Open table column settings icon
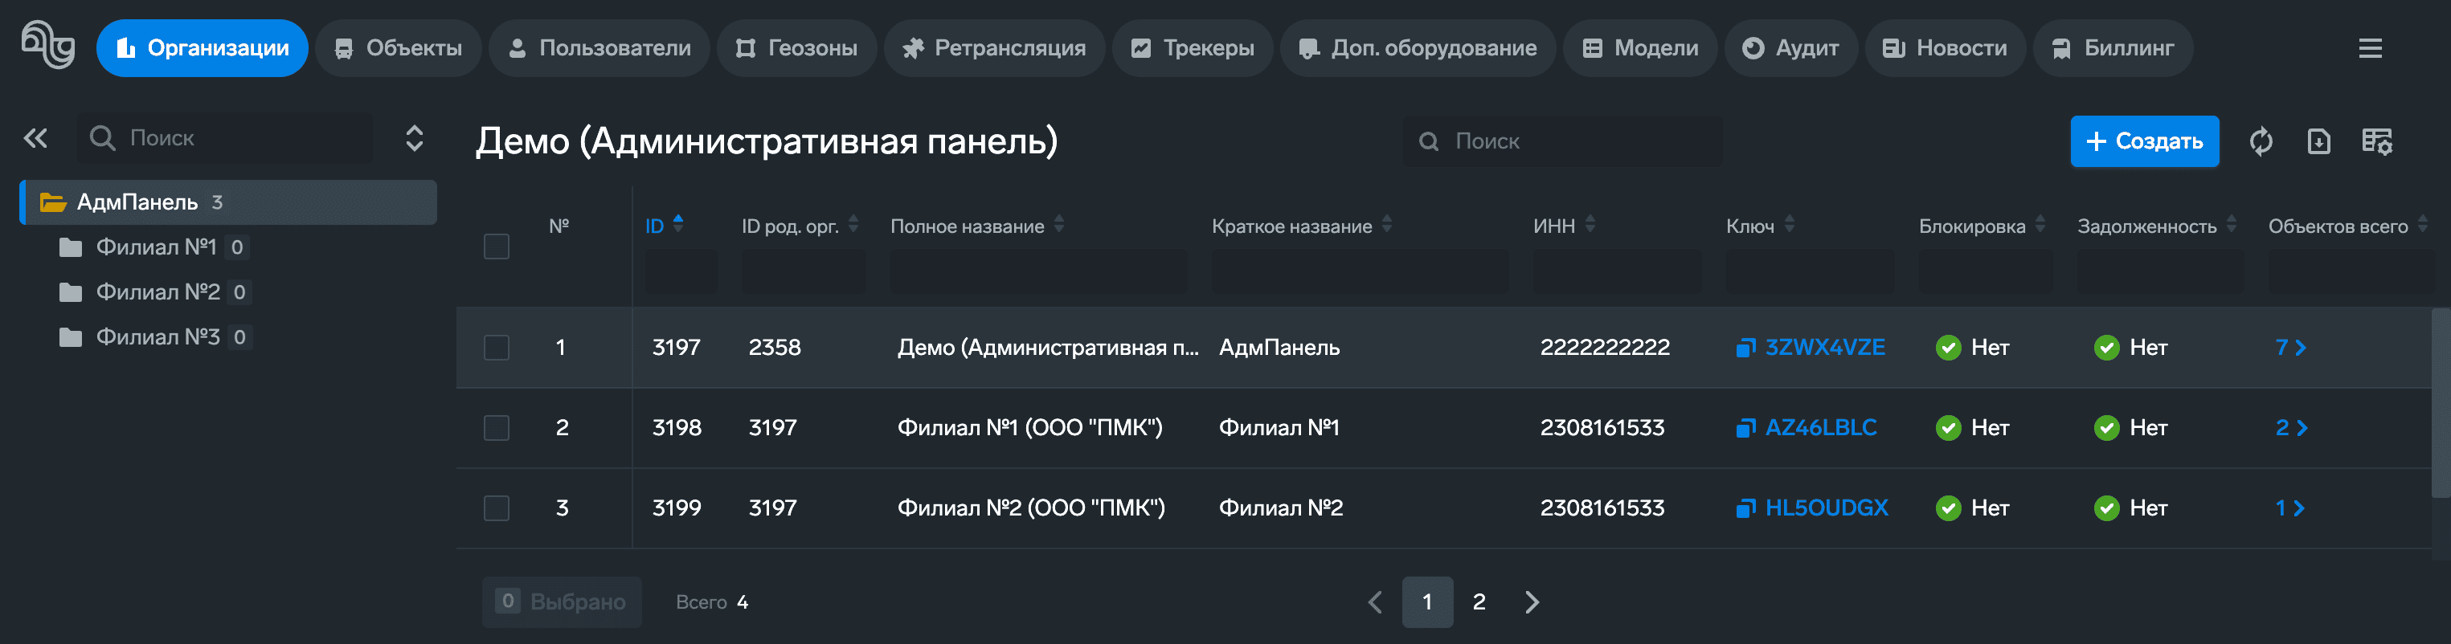This screenshot has width=2451, height=644. coord(2377,142)
